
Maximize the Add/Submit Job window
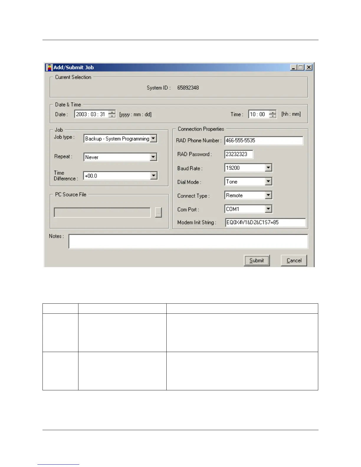pyautogui.click(x=301, y=68)
